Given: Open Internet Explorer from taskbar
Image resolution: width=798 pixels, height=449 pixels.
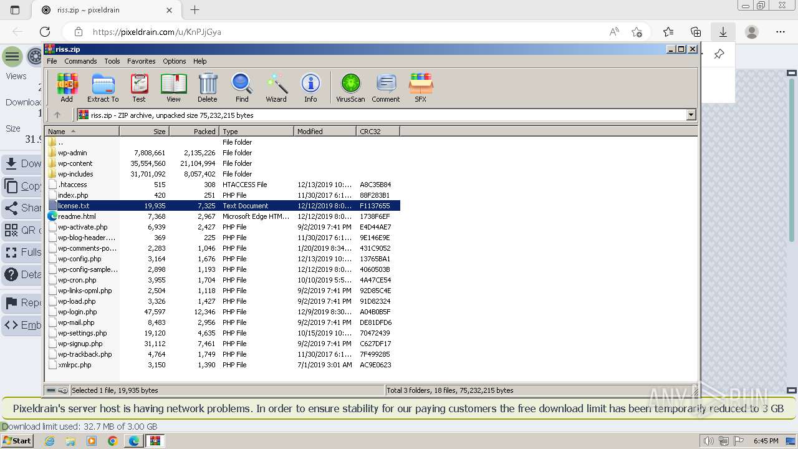Looking at the screenshot, I should 49,441.
